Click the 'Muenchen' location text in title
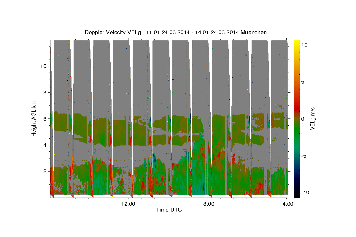The height and width of the screenshot is (237, 356). (254, 32)
